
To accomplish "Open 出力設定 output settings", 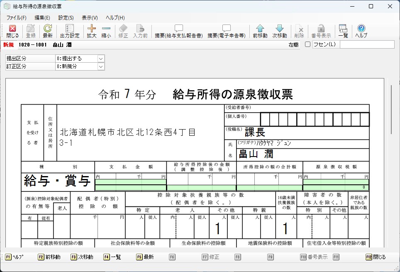I will [70, 31].
